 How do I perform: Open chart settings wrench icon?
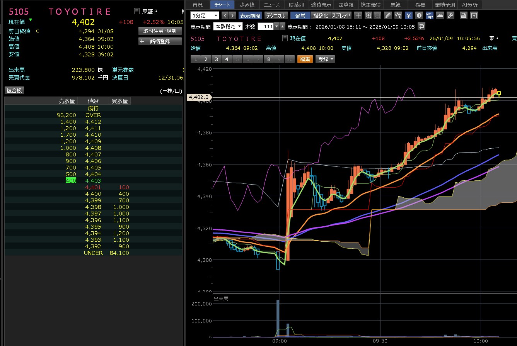[x=450, y=15]
